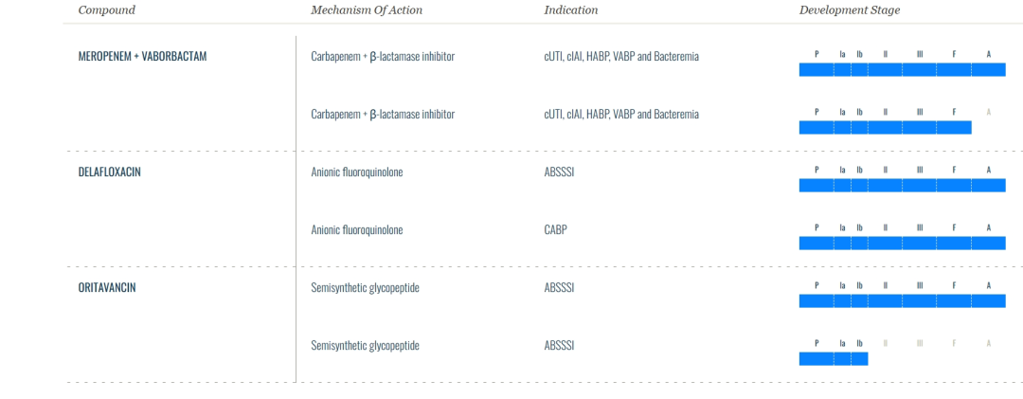
Task: Select the DELAFLOXACIN compound name
Action: click(109, 172)
